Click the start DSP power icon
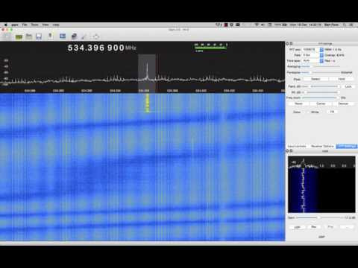This screenshot has width=358, height=268. (x=6, y=36)
